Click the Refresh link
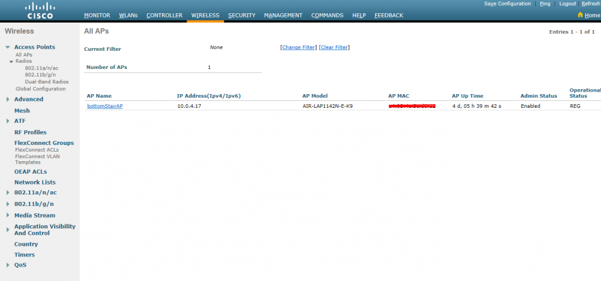601x281 pixels. coord(591,3)
